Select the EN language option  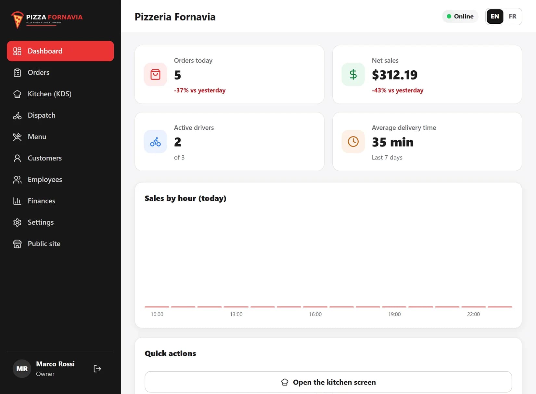[x=495, y=16]
